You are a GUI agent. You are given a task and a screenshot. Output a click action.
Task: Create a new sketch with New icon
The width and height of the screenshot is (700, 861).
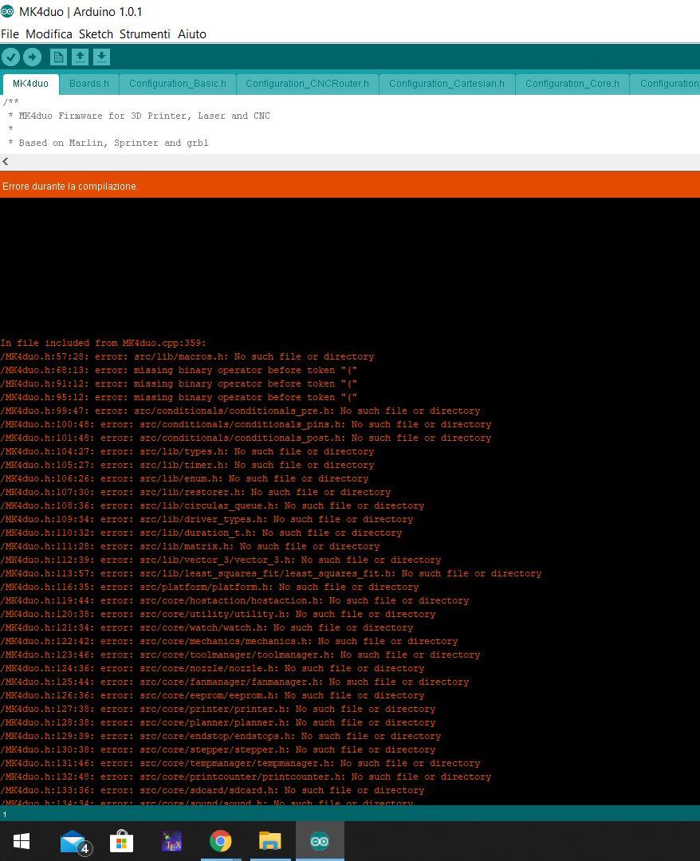pyautogui.click(x=58, y=57)
